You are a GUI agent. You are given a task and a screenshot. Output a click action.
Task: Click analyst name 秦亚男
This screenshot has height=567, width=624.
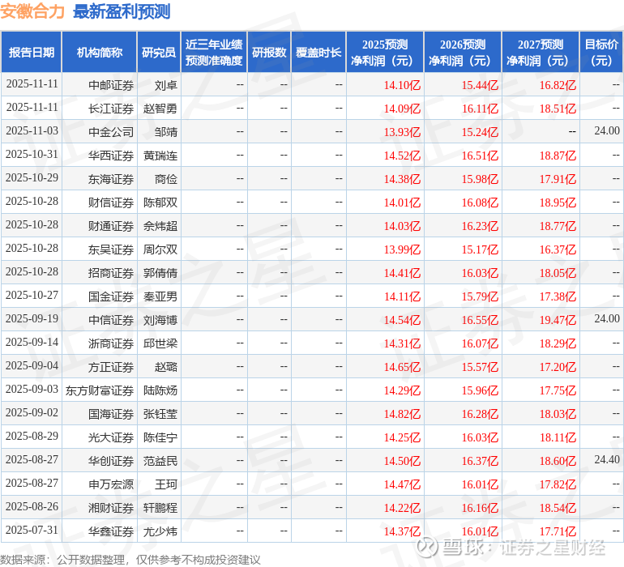tap(160, 296)
